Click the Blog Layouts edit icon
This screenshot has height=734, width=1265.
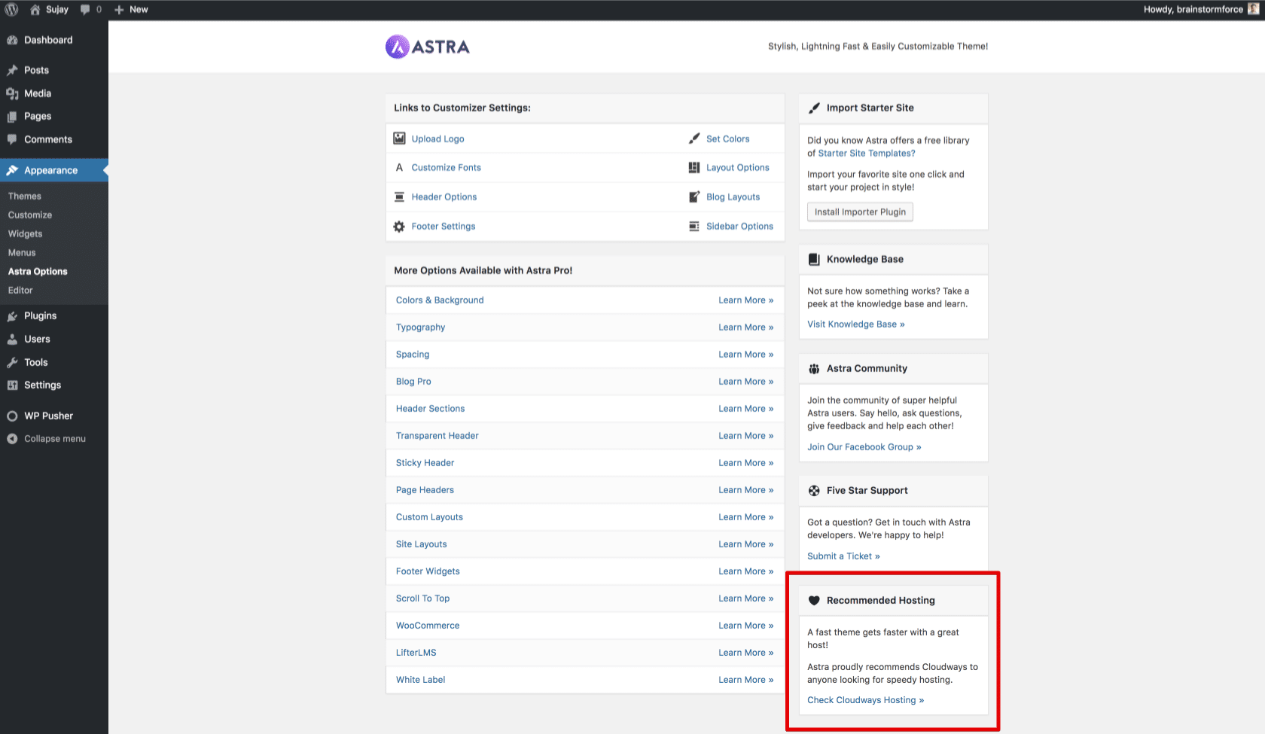tap(694, 196)
